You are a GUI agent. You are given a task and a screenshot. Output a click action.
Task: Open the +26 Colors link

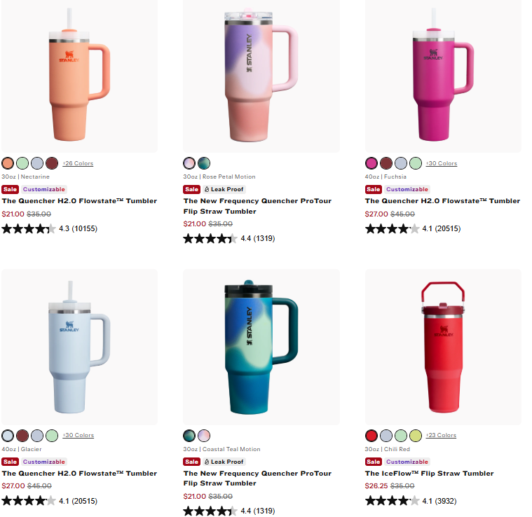pos(78,163)
